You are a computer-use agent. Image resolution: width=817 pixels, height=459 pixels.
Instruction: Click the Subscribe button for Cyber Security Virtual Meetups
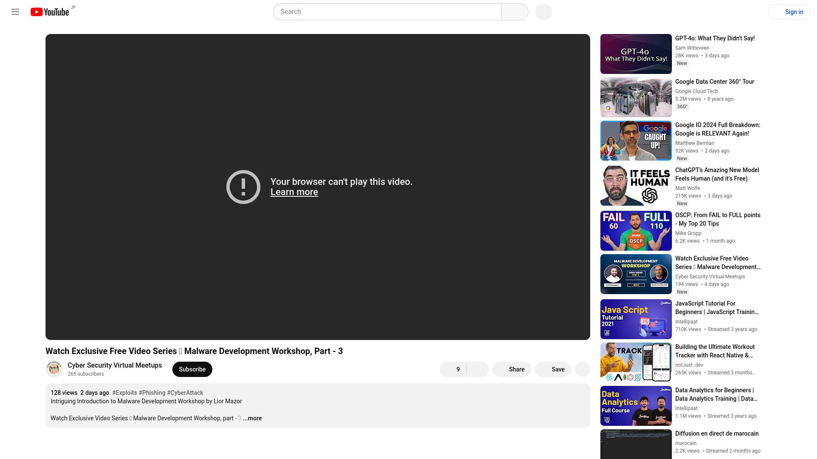pyautogui.click(x=192, y=369)
